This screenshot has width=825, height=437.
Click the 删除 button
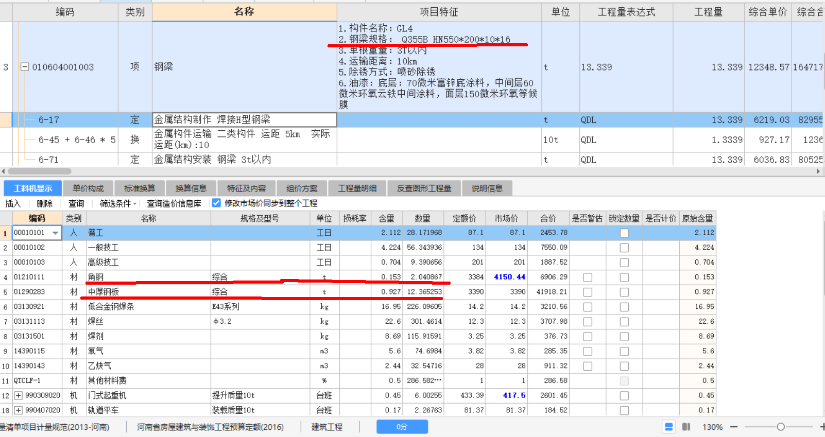point(45,203)
